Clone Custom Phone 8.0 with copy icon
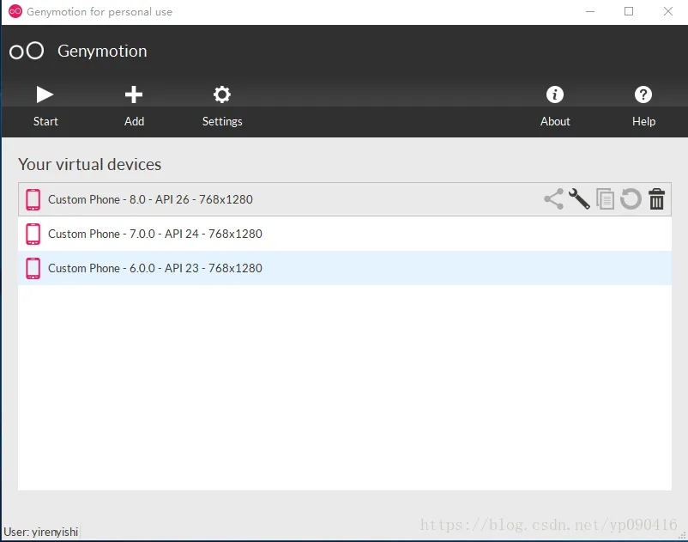 [x=605, y=199]
